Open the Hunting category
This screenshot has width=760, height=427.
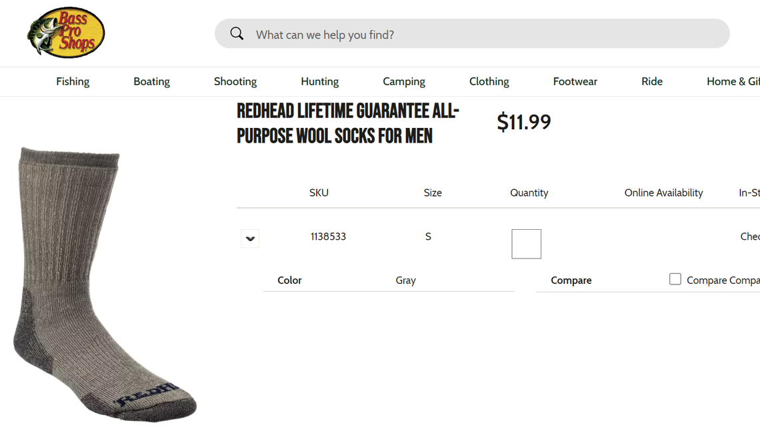coord(319,81)
